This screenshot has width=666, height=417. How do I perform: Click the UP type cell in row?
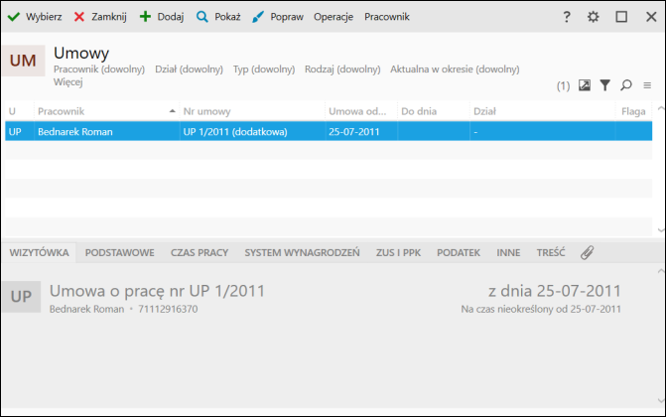20,132
